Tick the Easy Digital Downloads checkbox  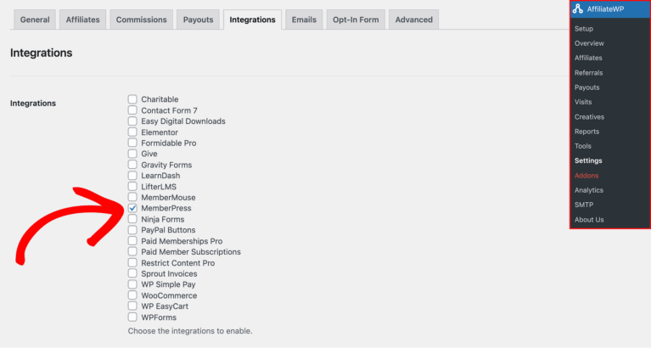(132, 121)
